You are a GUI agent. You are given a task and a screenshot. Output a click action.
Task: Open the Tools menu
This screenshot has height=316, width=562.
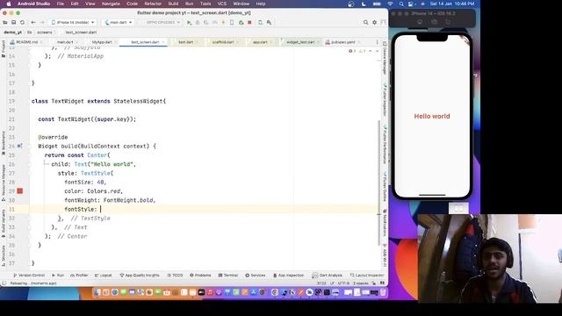pyautogui.click(x=205, y=4)
